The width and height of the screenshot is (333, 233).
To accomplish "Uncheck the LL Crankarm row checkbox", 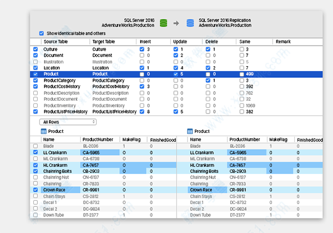I will point(36,152).
